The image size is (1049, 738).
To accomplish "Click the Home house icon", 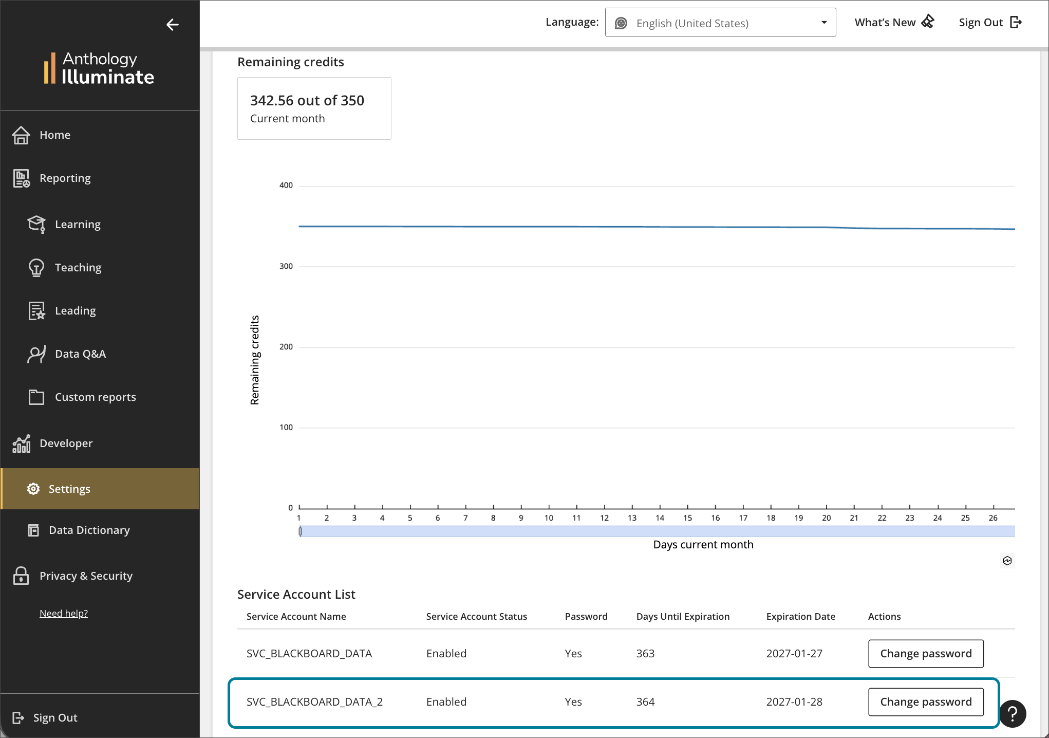I will 21,135.
